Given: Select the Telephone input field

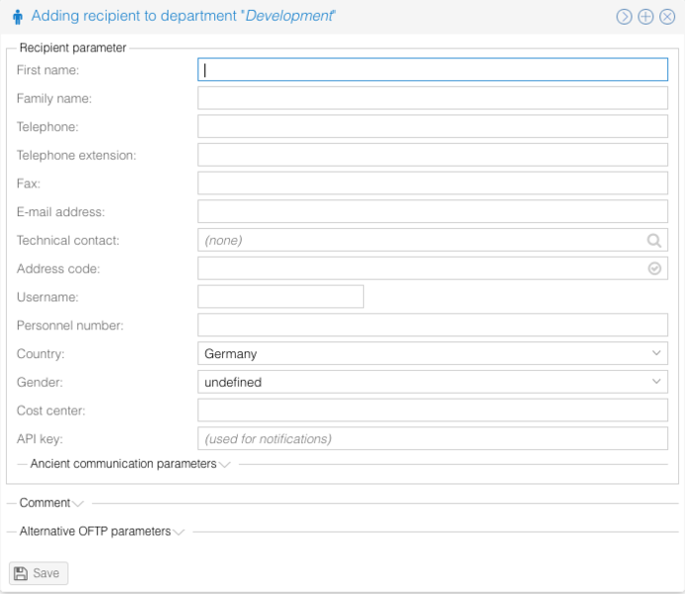Looking at the screenshot, I should click(x=433, y=127).
